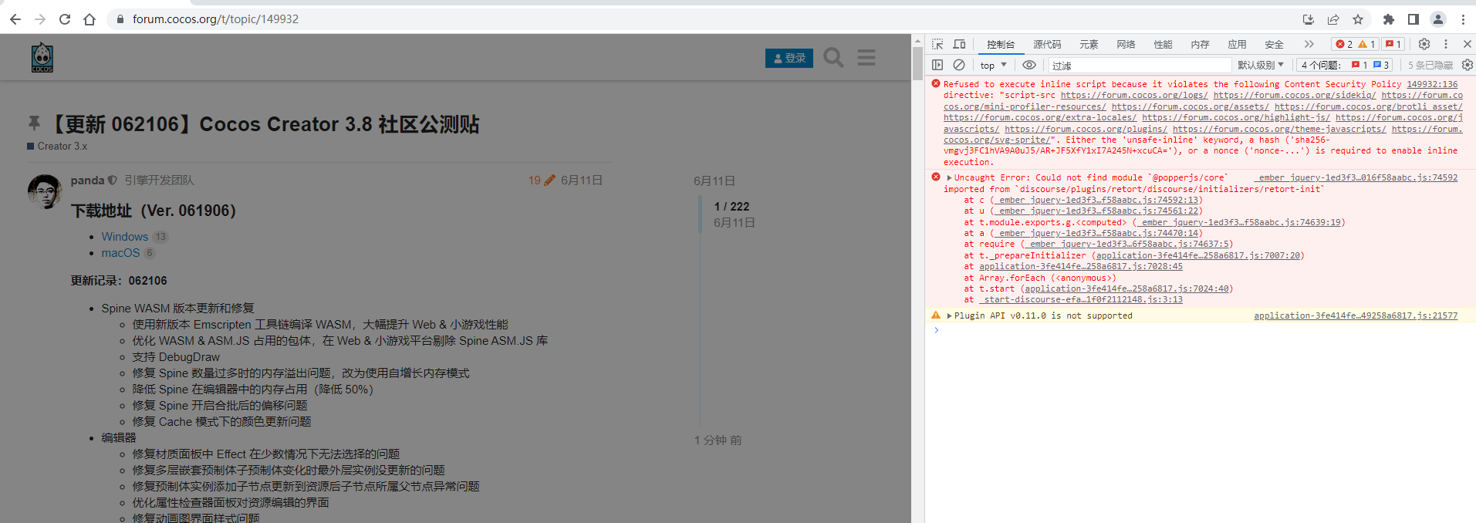This screenshot has width=1476, height=523.
Task: Toggle the device toolbar emulation
Action: click(959, 44)
